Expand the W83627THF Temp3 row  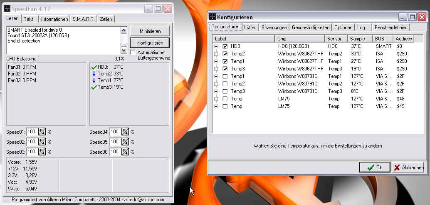(216, 69)
